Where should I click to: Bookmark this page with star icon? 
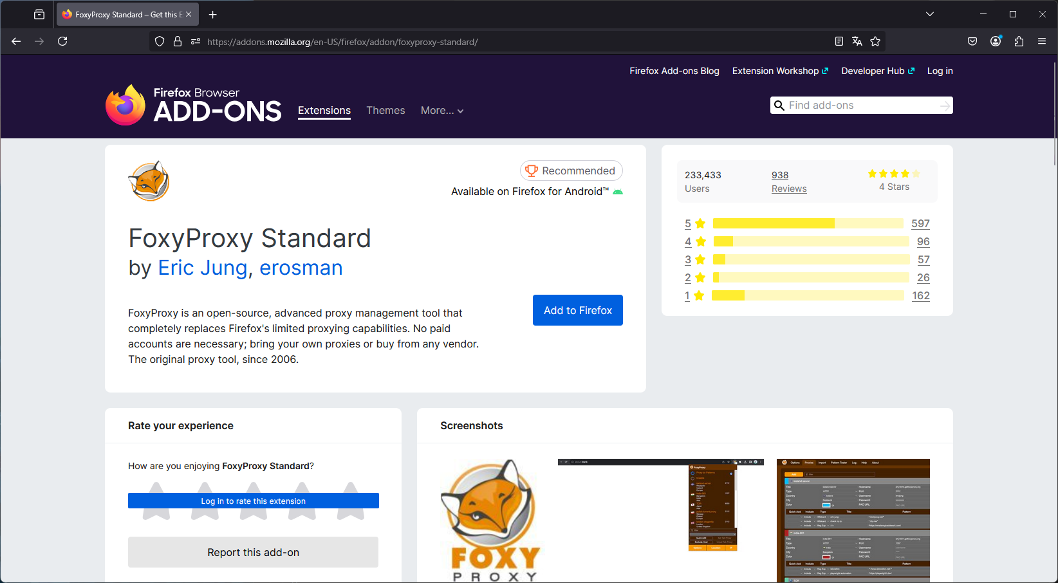coord(875,41)
